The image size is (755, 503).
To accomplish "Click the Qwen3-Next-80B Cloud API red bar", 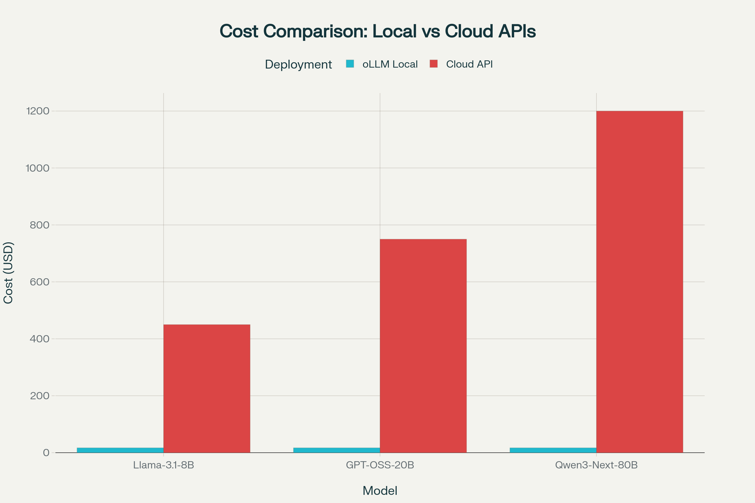I will click(x=640, y=282).
